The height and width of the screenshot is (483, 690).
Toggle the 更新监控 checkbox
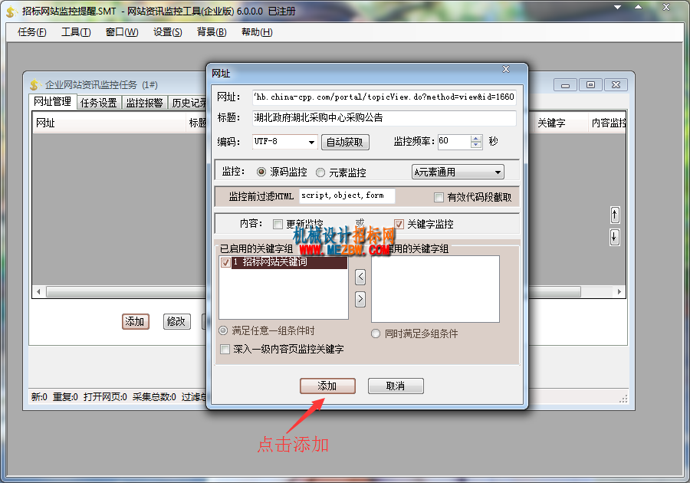click(278, 225)
